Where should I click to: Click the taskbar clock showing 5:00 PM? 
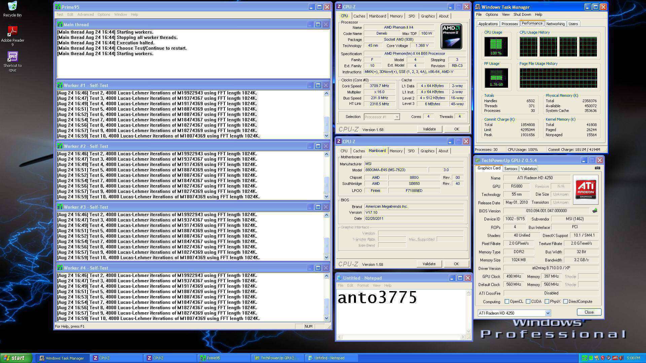(x=633, y=358)
